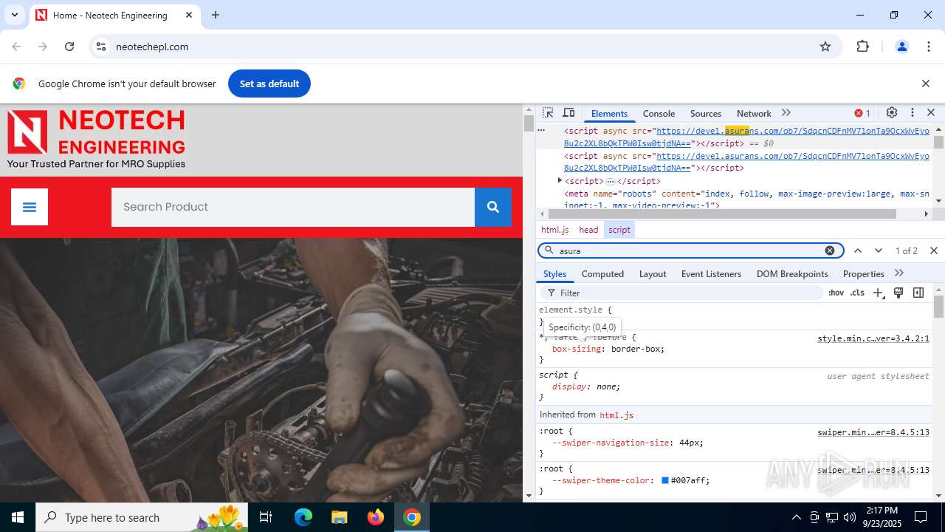Click the #007aff color swatch
Image resolution: width=945 pixels, height=532 pixels.
point(665,480)
